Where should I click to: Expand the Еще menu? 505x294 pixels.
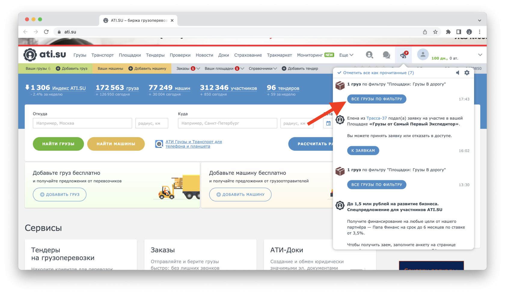tap(346, 55)
